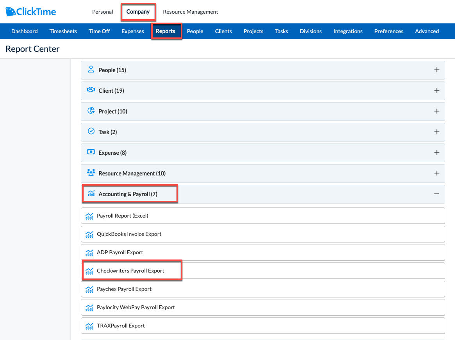Select Reports in the navigation bar

pos(166,31)
